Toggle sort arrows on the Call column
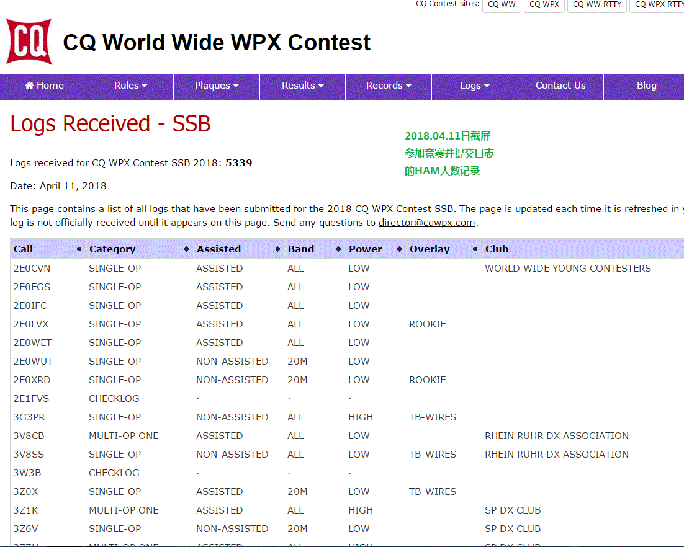 tap(79, 249)
